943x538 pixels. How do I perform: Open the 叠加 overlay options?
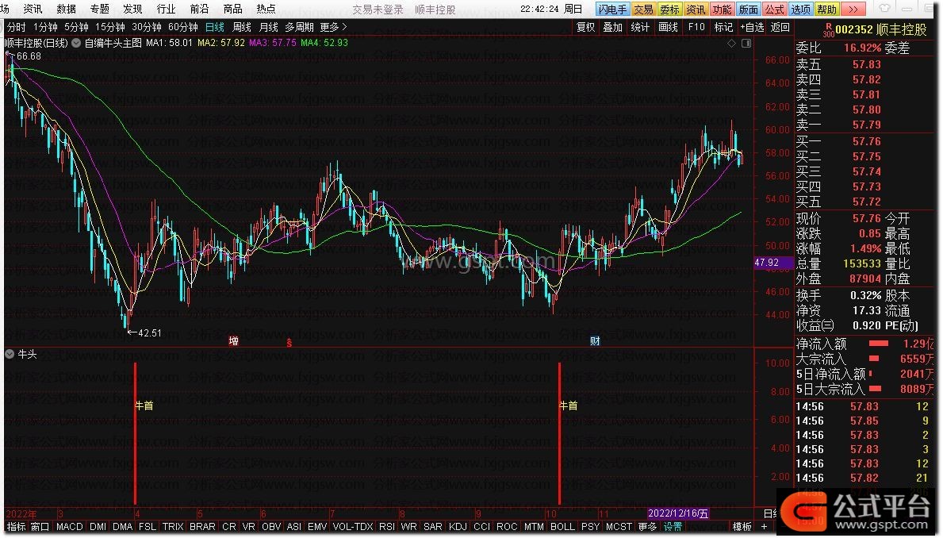click(613, 27)
